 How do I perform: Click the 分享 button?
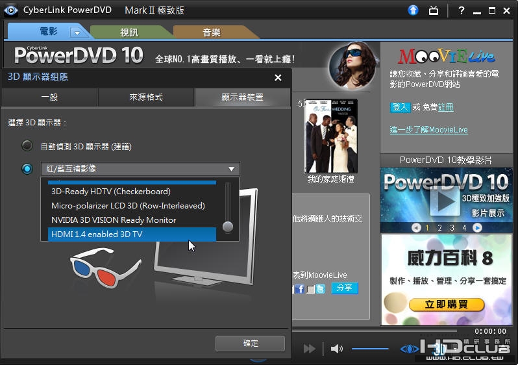point(345,288)
